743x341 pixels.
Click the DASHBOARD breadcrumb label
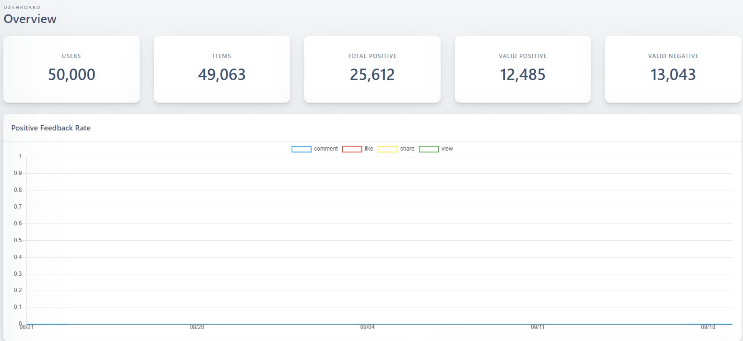coord(22,7)
